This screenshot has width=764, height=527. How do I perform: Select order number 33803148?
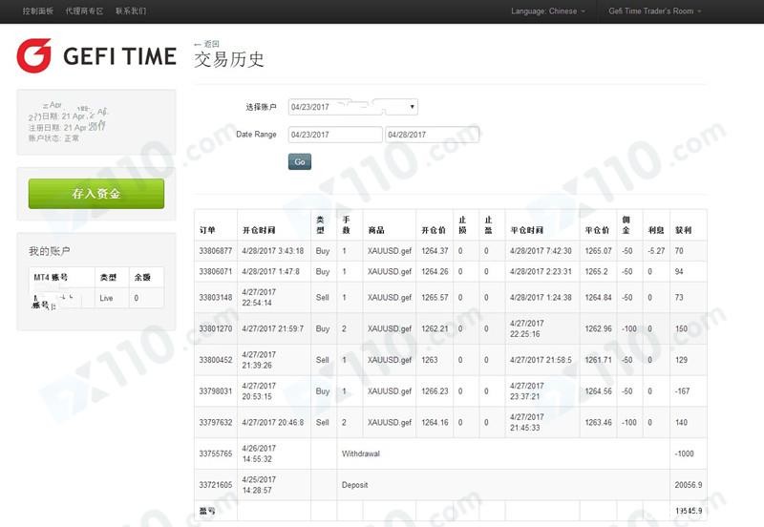pos(216,297)
